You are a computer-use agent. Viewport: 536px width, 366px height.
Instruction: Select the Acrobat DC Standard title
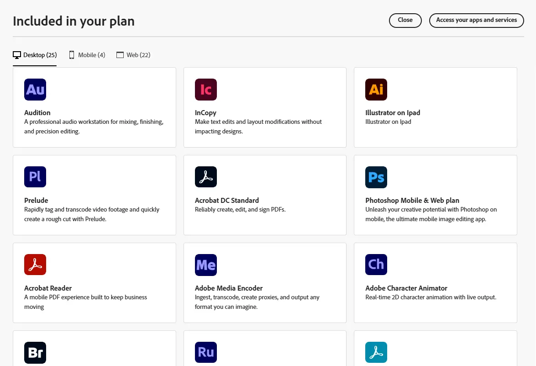pyautogui.click(x=226, y=201)
